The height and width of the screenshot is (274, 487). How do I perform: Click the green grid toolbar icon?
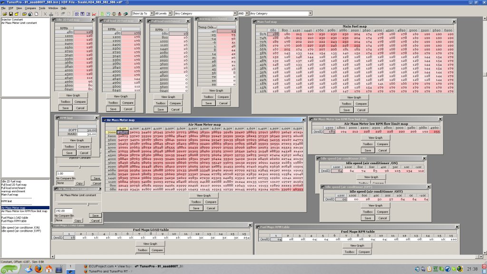102,14
